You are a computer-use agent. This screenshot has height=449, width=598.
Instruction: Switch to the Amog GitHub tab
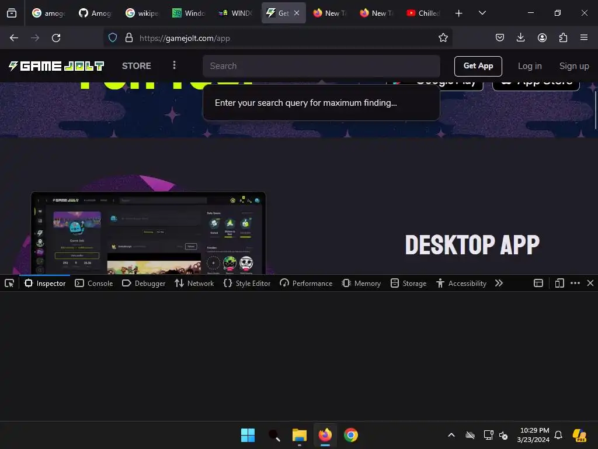click(x=95, y=13)
